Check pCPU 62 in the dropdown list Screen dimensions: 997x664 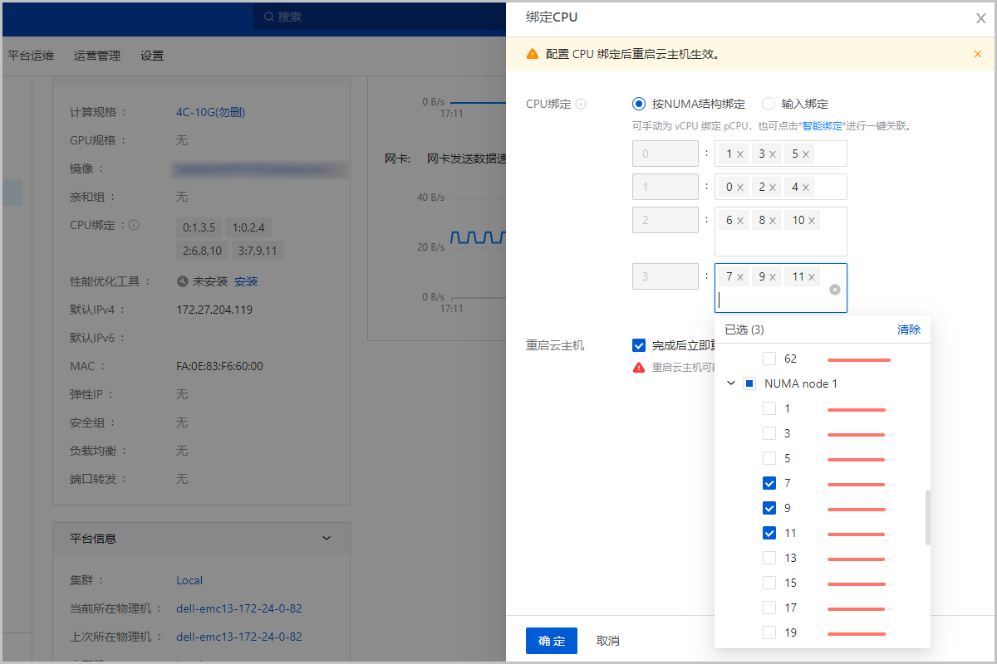coord(769,359)
